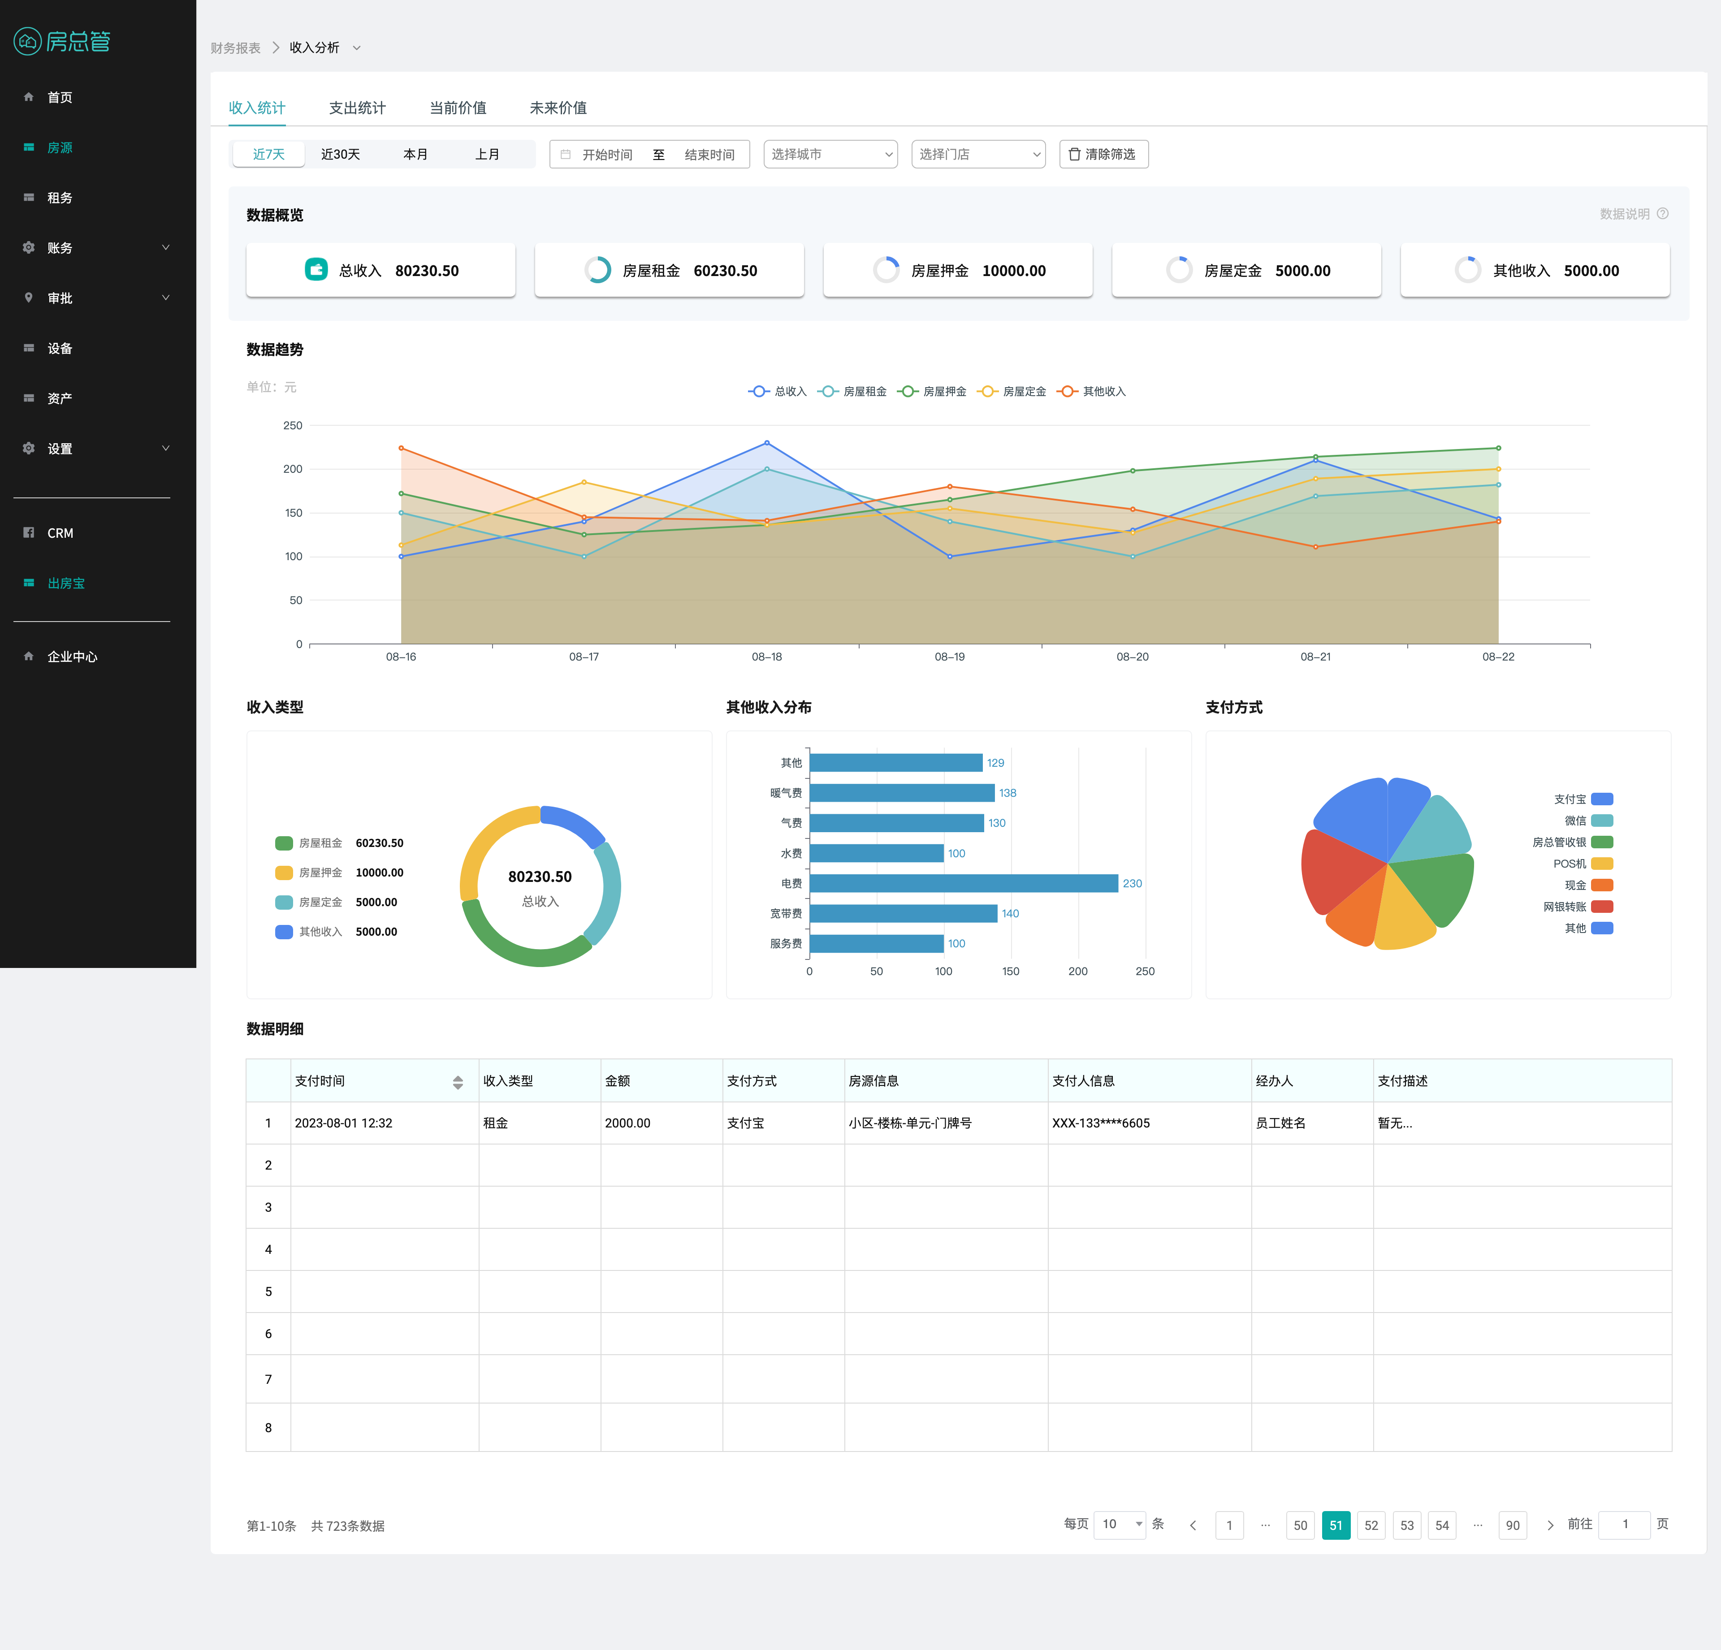The height and width of the screenshot is (1650, 1721).
Task: Open the 选择城市 dropdown
Action: coord(830,155)
